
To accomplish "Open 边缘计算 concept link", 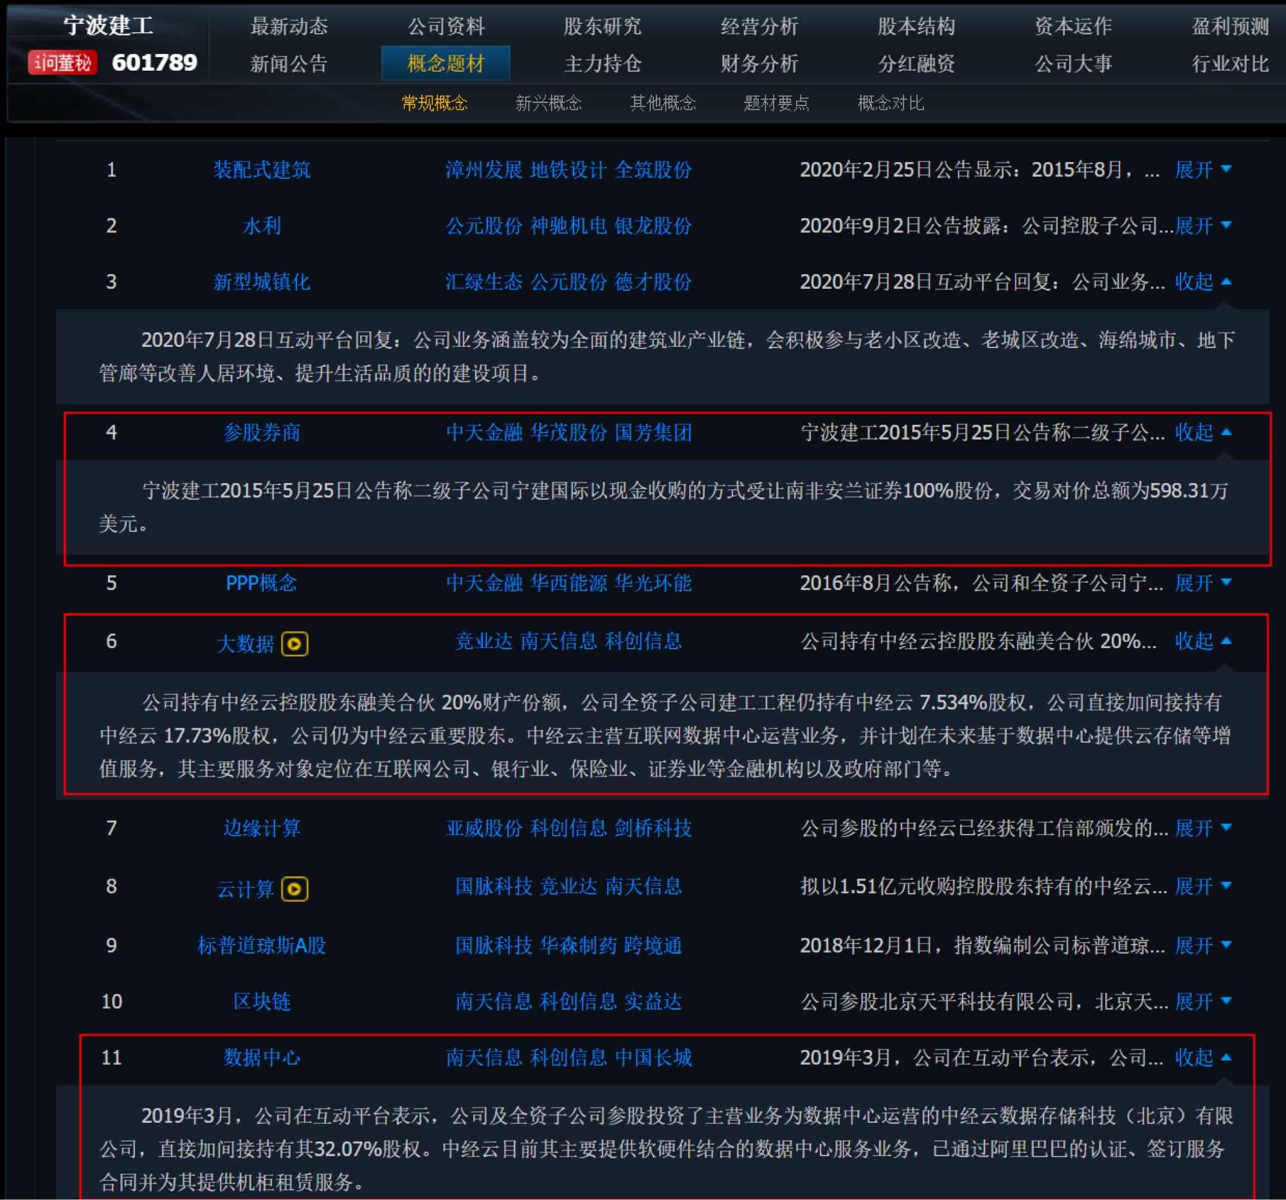I will [262, 828].
